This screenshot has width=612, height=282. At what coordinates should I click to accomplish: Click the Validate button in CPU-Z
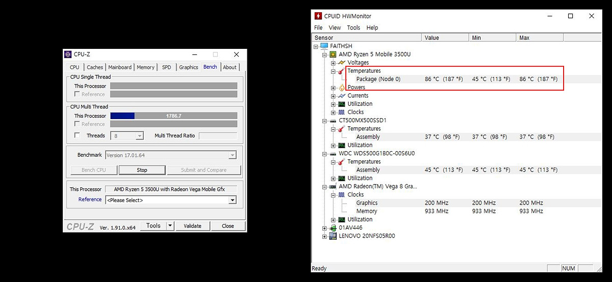[192, 226]
